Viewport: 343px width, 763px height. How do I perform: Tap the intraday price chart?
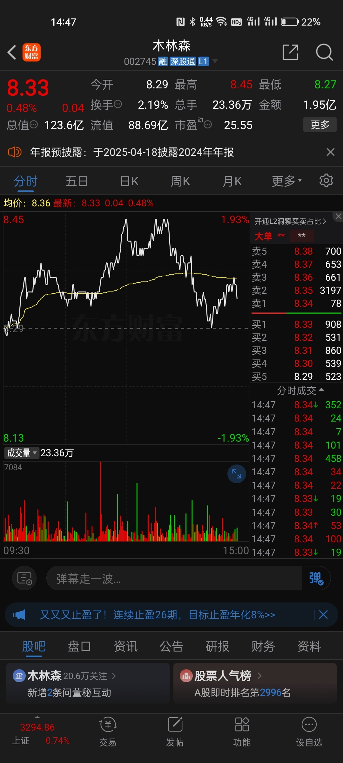coord(126,328)
